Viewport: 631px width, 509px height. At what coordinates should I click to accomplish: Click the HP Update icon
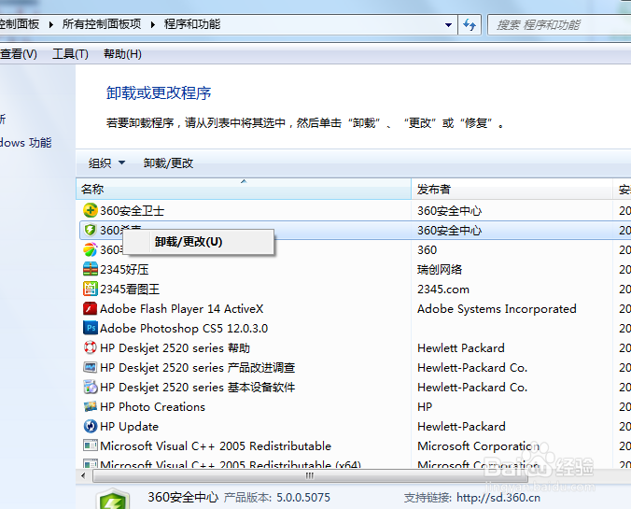[91, 426]
